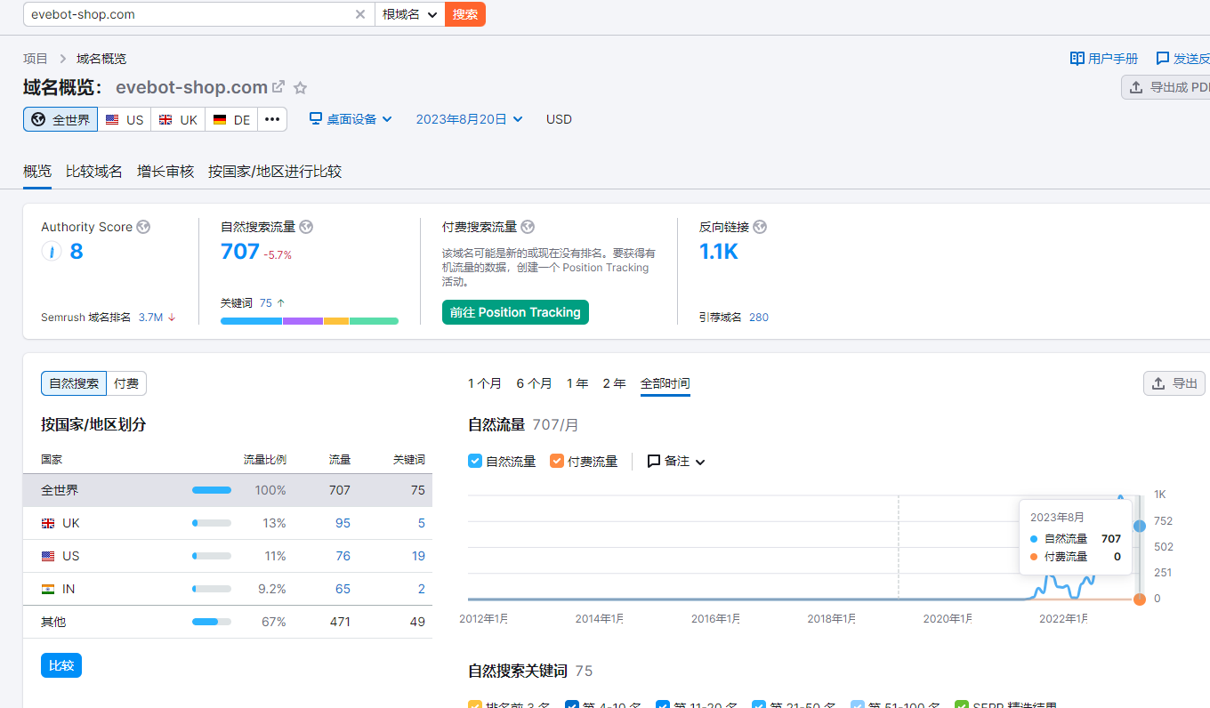Viewport: 1210px width, 708px height.
Task: Select UK database button
Action: coord(178,119)
